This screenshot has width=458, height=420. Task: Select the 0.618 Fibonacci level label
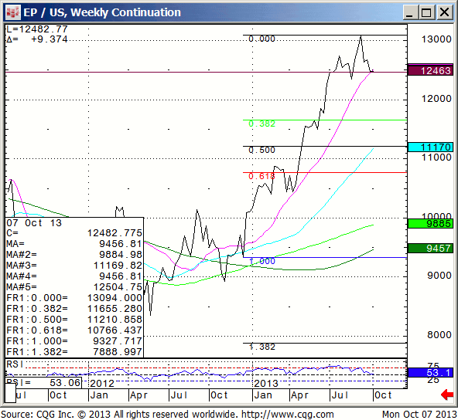261,176
